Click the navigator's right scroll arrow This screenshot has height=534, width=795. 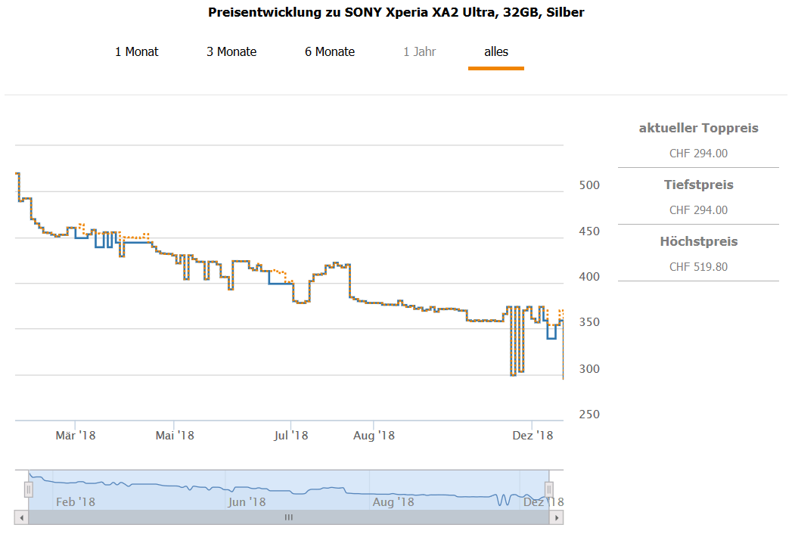click(x=557, y=517)
